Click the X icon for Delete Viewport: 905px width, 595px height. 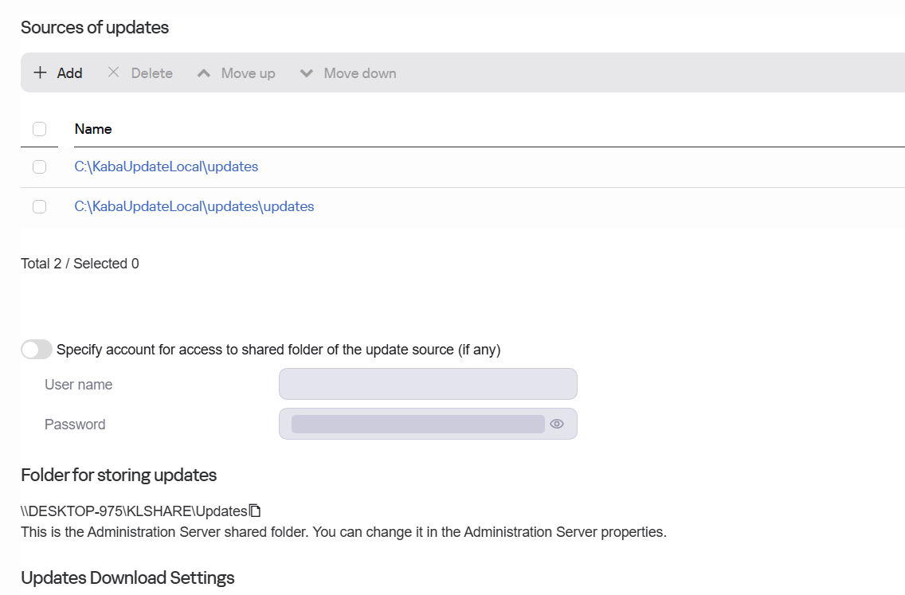coord(113,72)
